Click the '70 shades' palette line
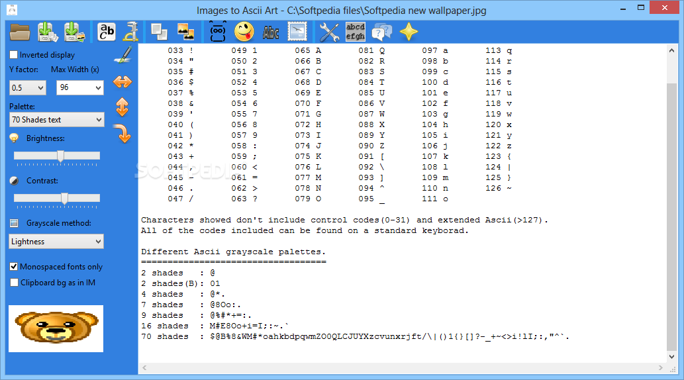Viewport: 684px width, 380px height. coord(355,336)
